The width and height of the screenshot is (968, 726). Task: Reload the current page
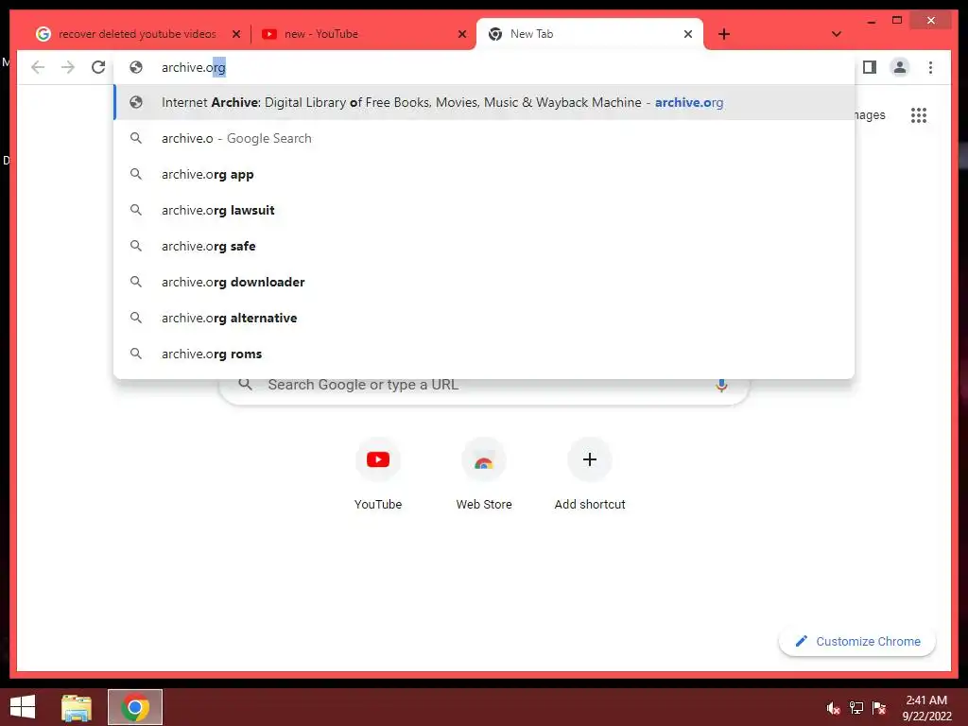(x=98, y=67)
